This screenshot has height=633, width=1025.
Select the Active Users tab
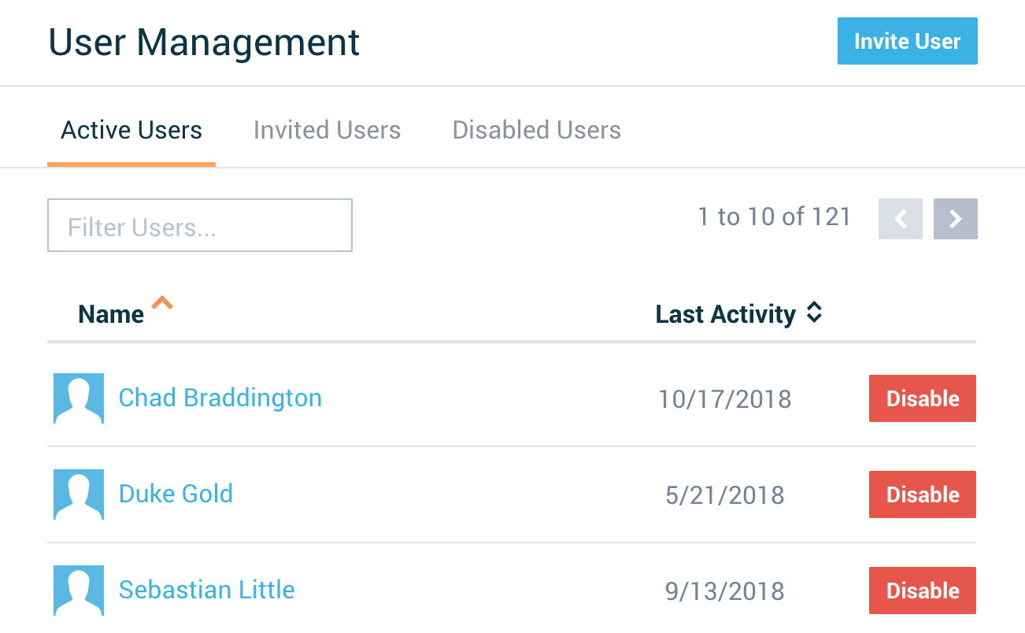(x=131, y=130)
